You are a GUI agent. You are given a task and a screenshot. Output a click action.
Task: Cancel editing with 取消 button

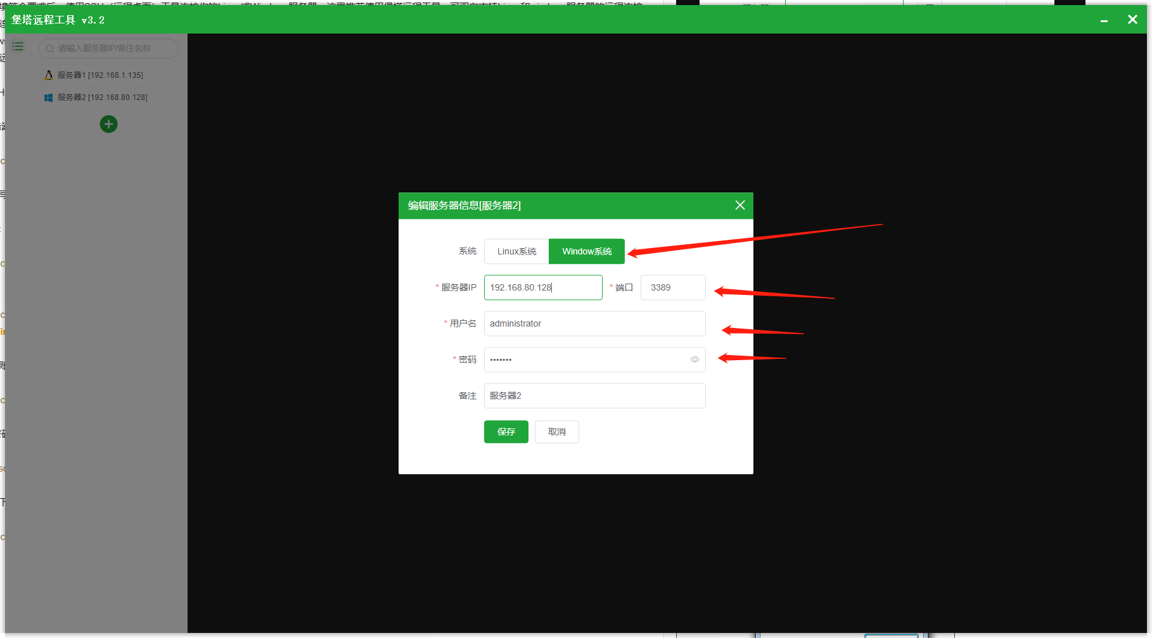(557, 432)
